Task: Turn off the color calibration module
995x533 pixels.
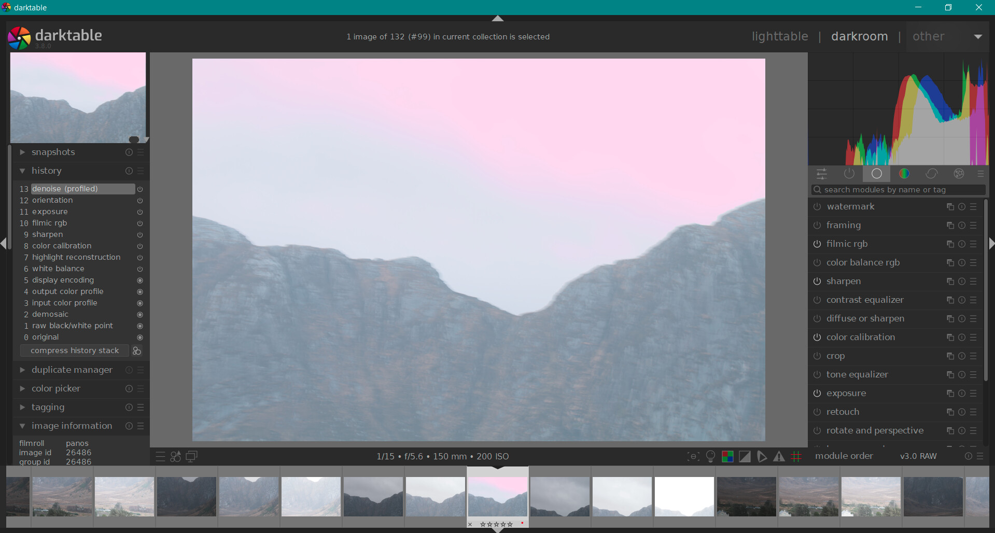Action: coord(817,338)
